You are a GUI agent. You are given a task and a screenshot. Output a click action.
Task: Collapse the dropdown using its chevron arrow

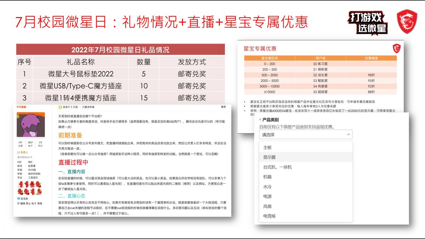[x=348, y=135]
